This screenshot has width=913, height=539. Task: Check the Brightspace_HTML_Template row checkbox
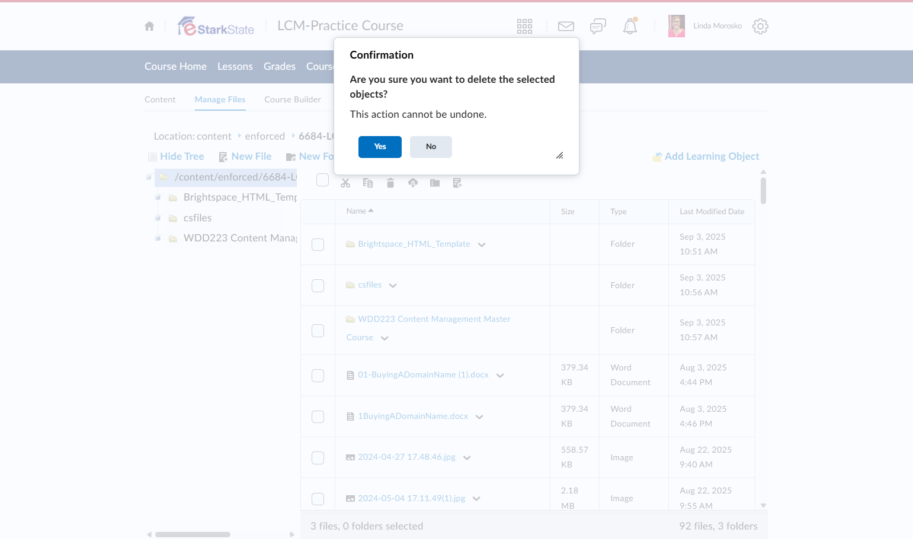pyautogui.click(x=318, y=244)
